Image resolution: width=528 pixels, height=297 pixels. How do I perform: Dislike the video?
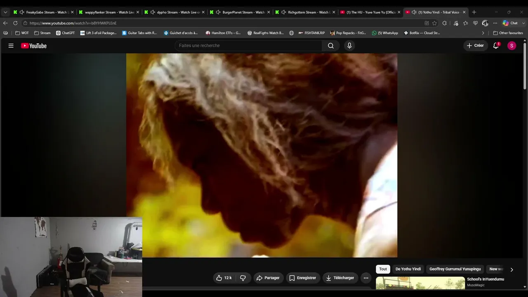coord(243,278)
